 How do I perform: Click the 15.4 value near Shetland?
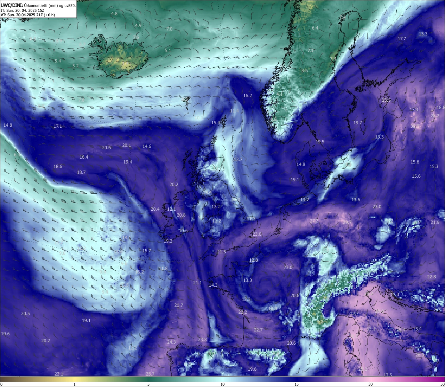tap(216, 123)
